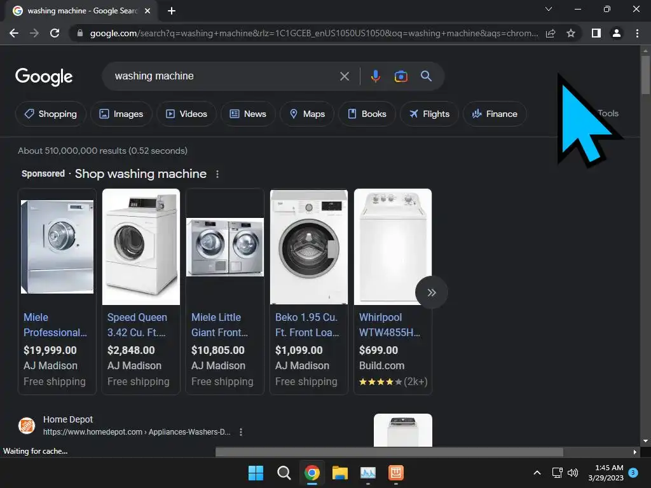Viewport: 651px width, 488px height.
Task: Open Books results
Action: pyautogui.click(x=367, y=114)
